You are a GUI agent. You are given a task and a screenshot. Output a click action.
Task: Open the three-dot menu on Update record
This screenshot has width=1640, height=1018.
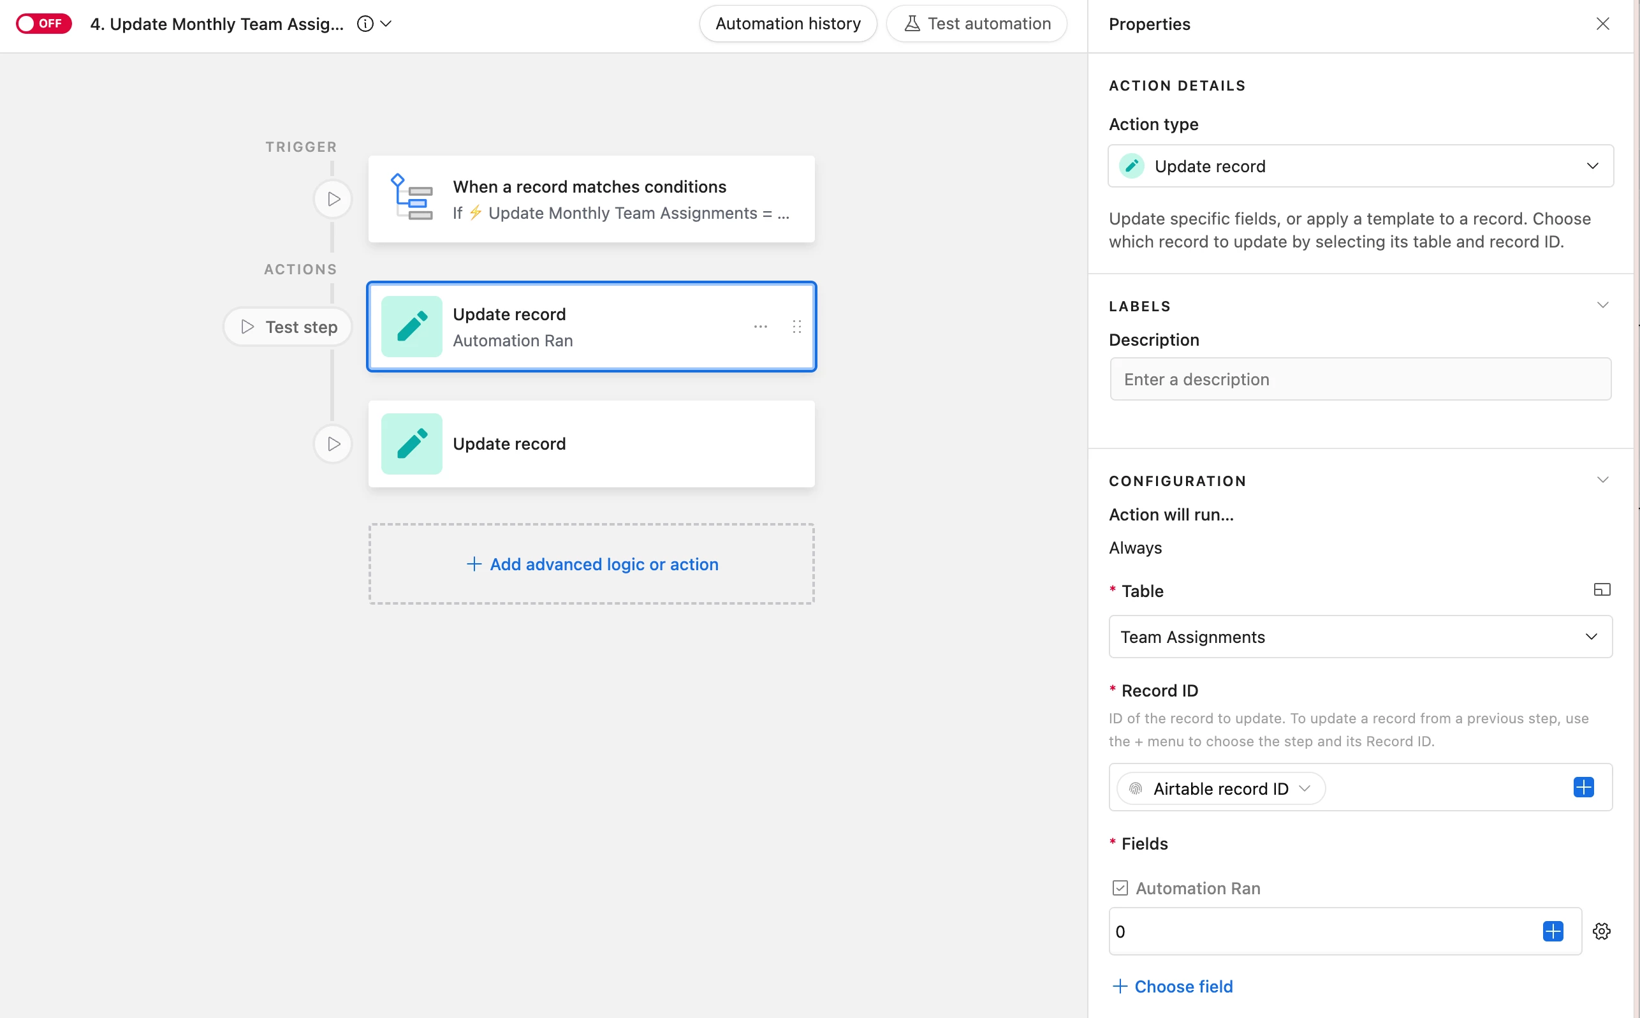(x=761, y=327)
